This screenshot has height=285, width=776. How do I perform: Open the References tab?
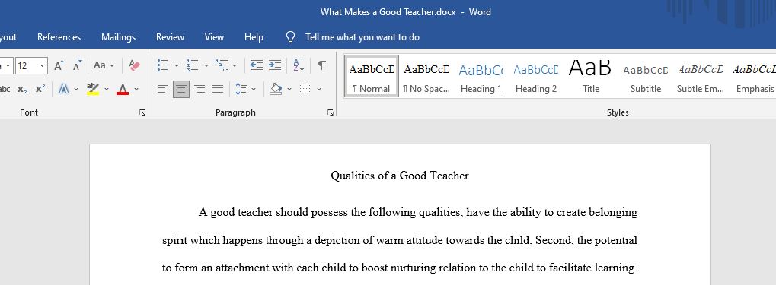coord(59,37)
